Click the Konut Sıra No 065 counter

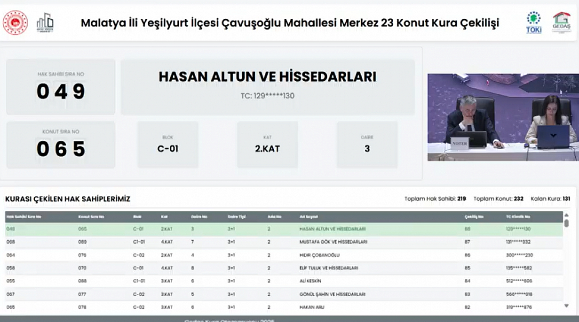coord(61,145)
